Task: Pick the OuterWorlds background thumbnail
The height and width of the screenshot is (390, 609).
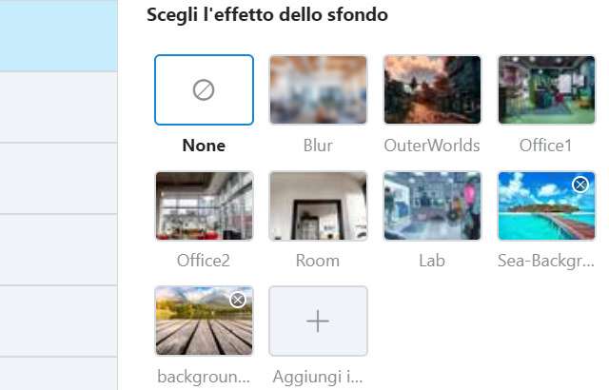Action: point(432,89)
